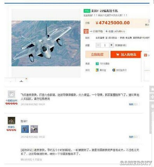154x167 pixels.
Task: View second attached grey jet review thumbnail
Action: (34, 129)
